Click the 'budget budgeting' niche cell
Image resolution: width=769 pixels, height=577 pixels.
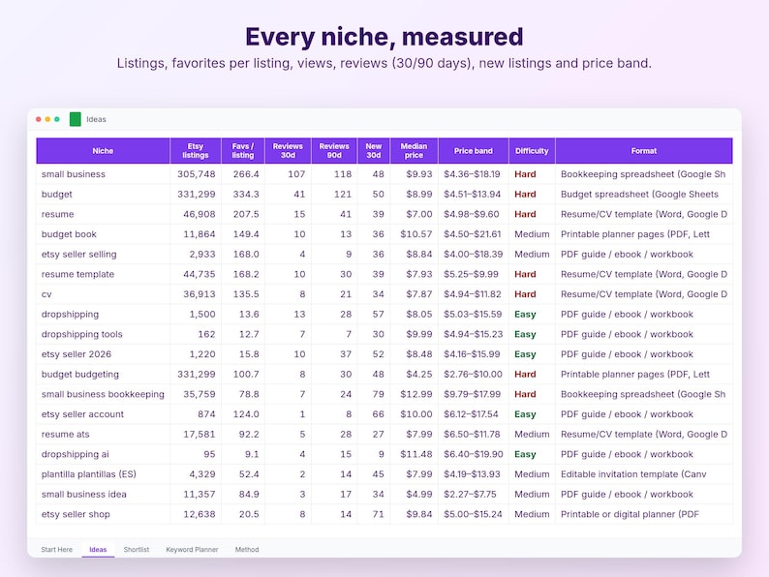click(103, 374)
